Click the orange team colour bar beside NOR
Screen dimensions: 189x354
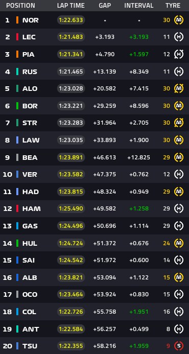point(17,20)
